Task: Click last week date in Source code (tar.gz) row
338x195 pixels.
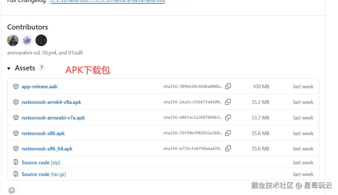Action: [303, 174]
